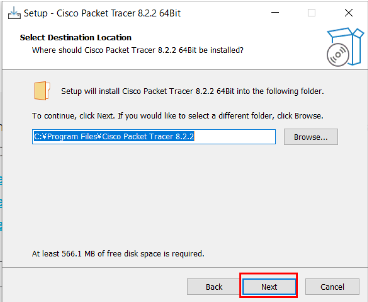Click the yellow folder icon
The height and width of the screenshot is (302, 368).
42,91
